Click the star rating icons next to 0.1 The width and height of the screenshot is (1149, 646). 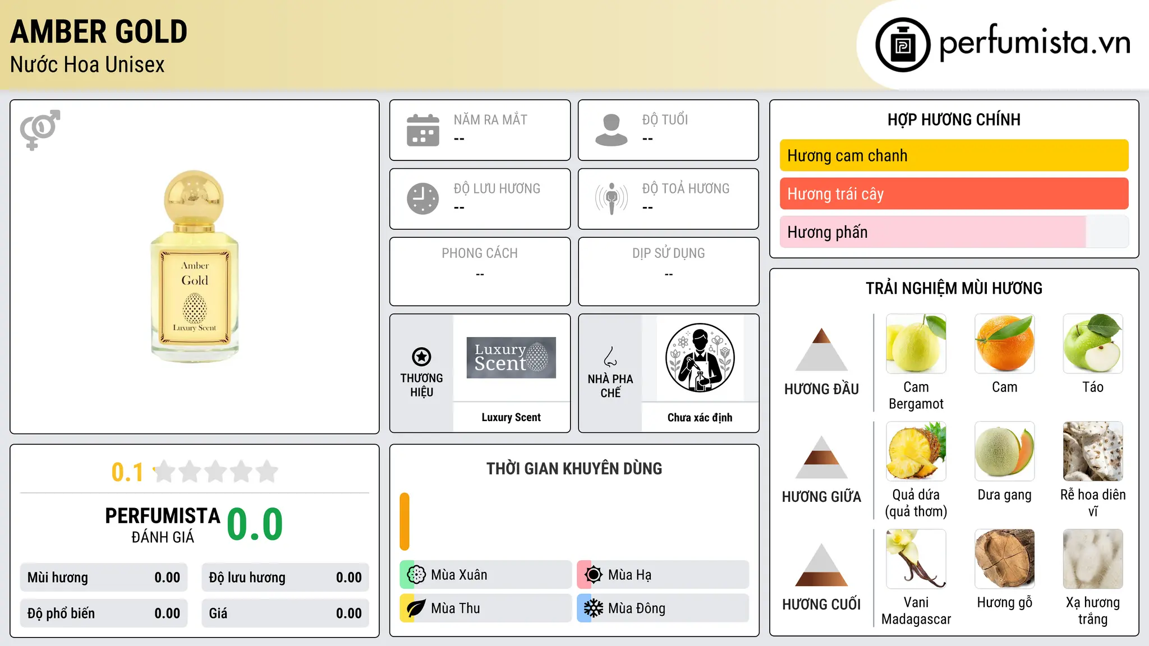[215, 472]
